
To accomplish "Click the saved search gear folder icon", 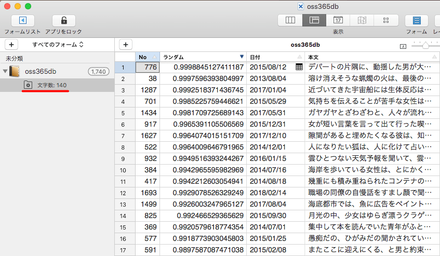I will pyautogui.click(x=28, y=85).
